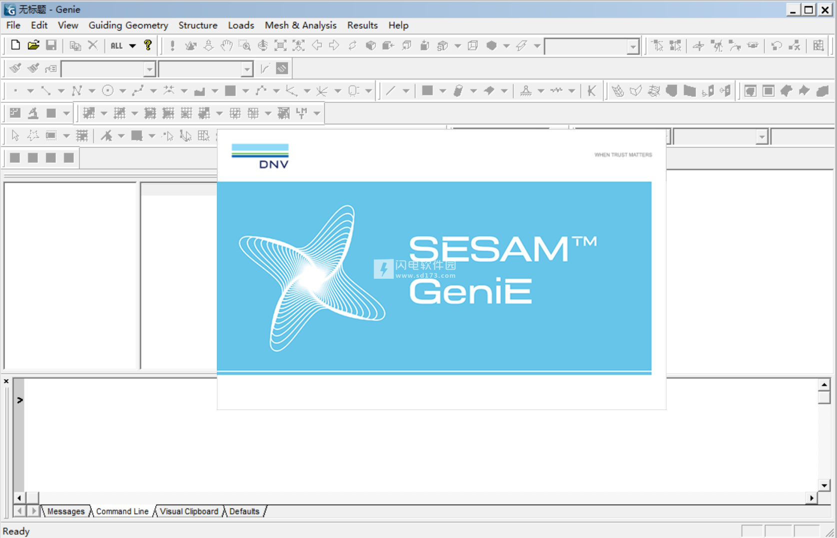Go to next view with right arrow
The width and height of the screenshot is (837, 538).
pos(334,45)
